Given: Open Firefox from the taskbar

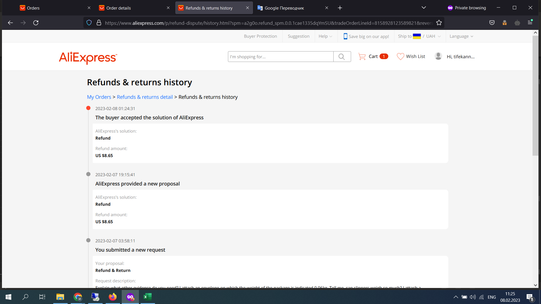Looking at the screenshot, I should [113, 297].
